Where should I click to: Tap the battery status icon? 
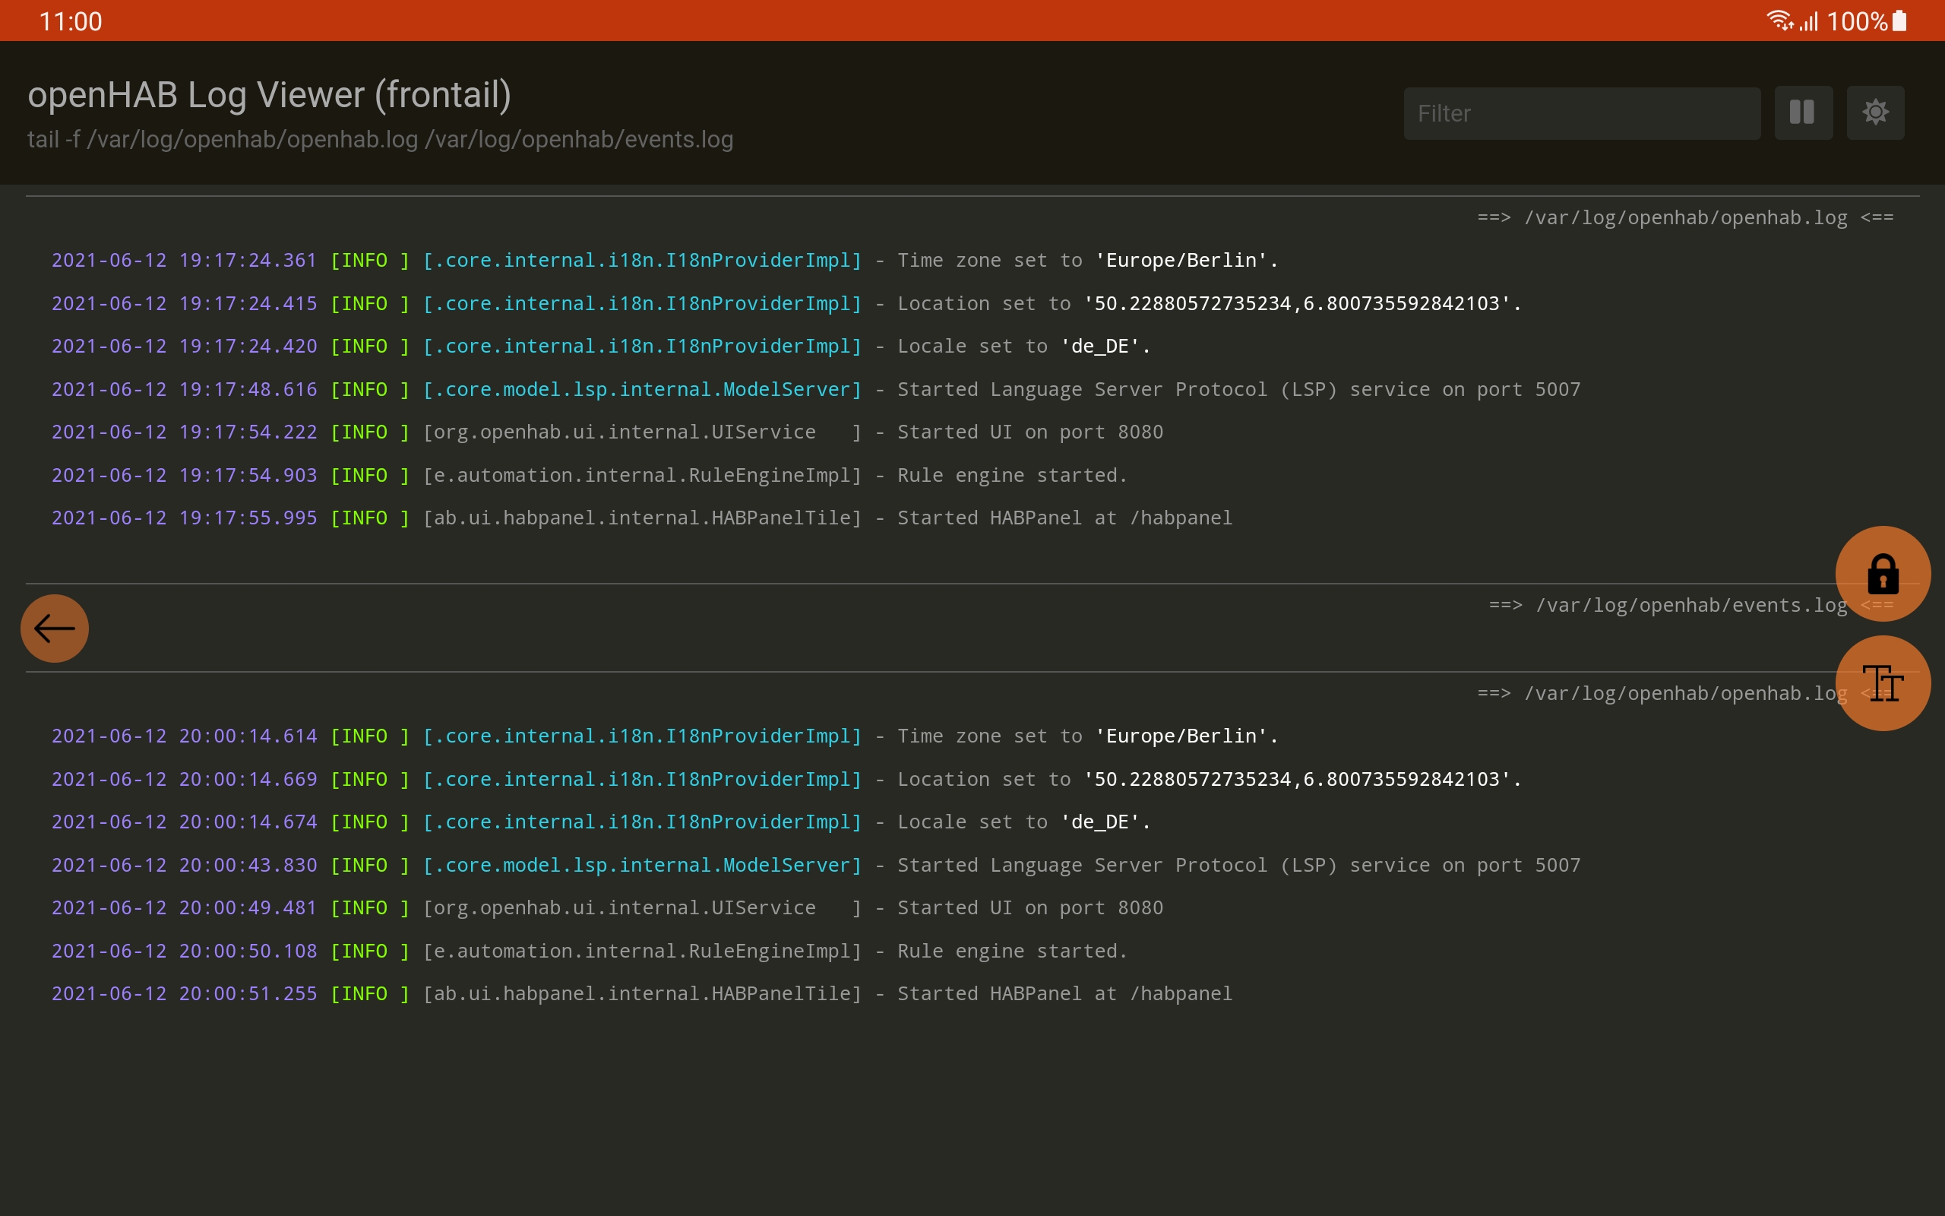point(1900,21)
